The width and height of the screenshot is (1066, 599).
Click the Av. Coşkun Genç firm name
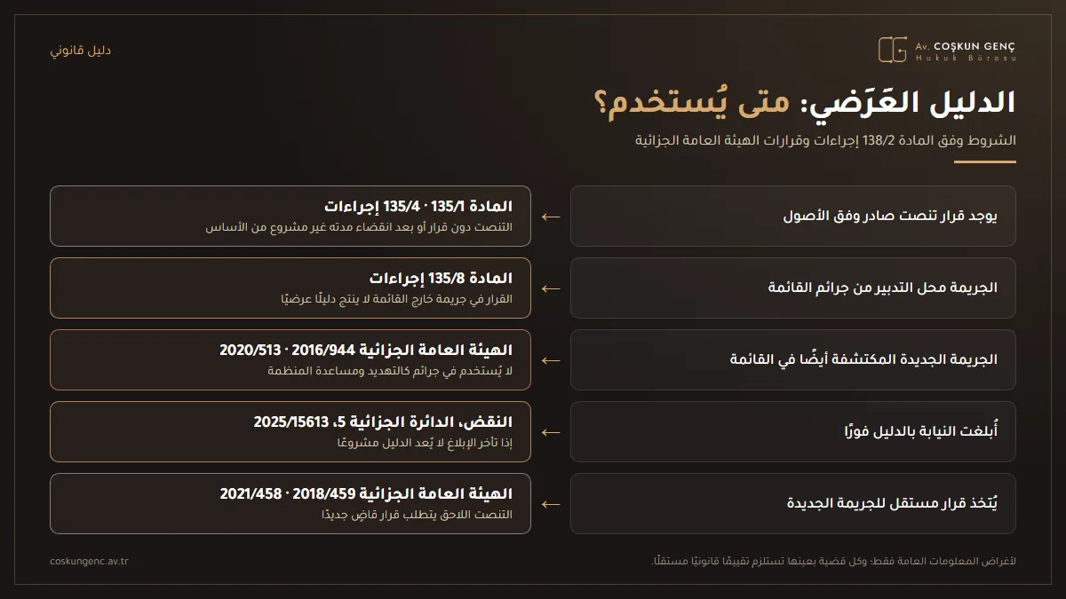click(x=966, y=45)
